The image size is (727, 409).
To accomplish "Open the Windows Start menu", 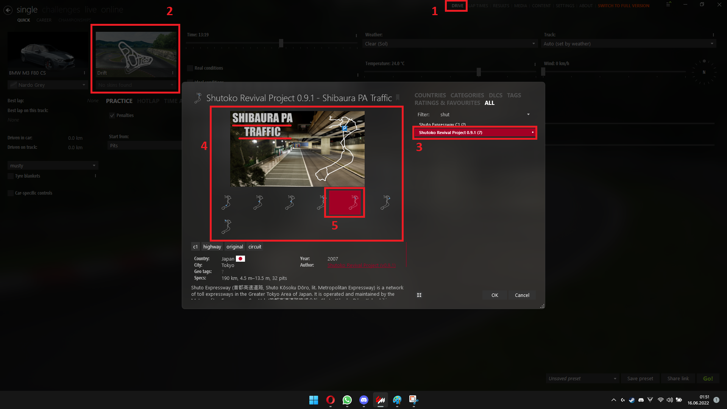I will click(314, 400).
